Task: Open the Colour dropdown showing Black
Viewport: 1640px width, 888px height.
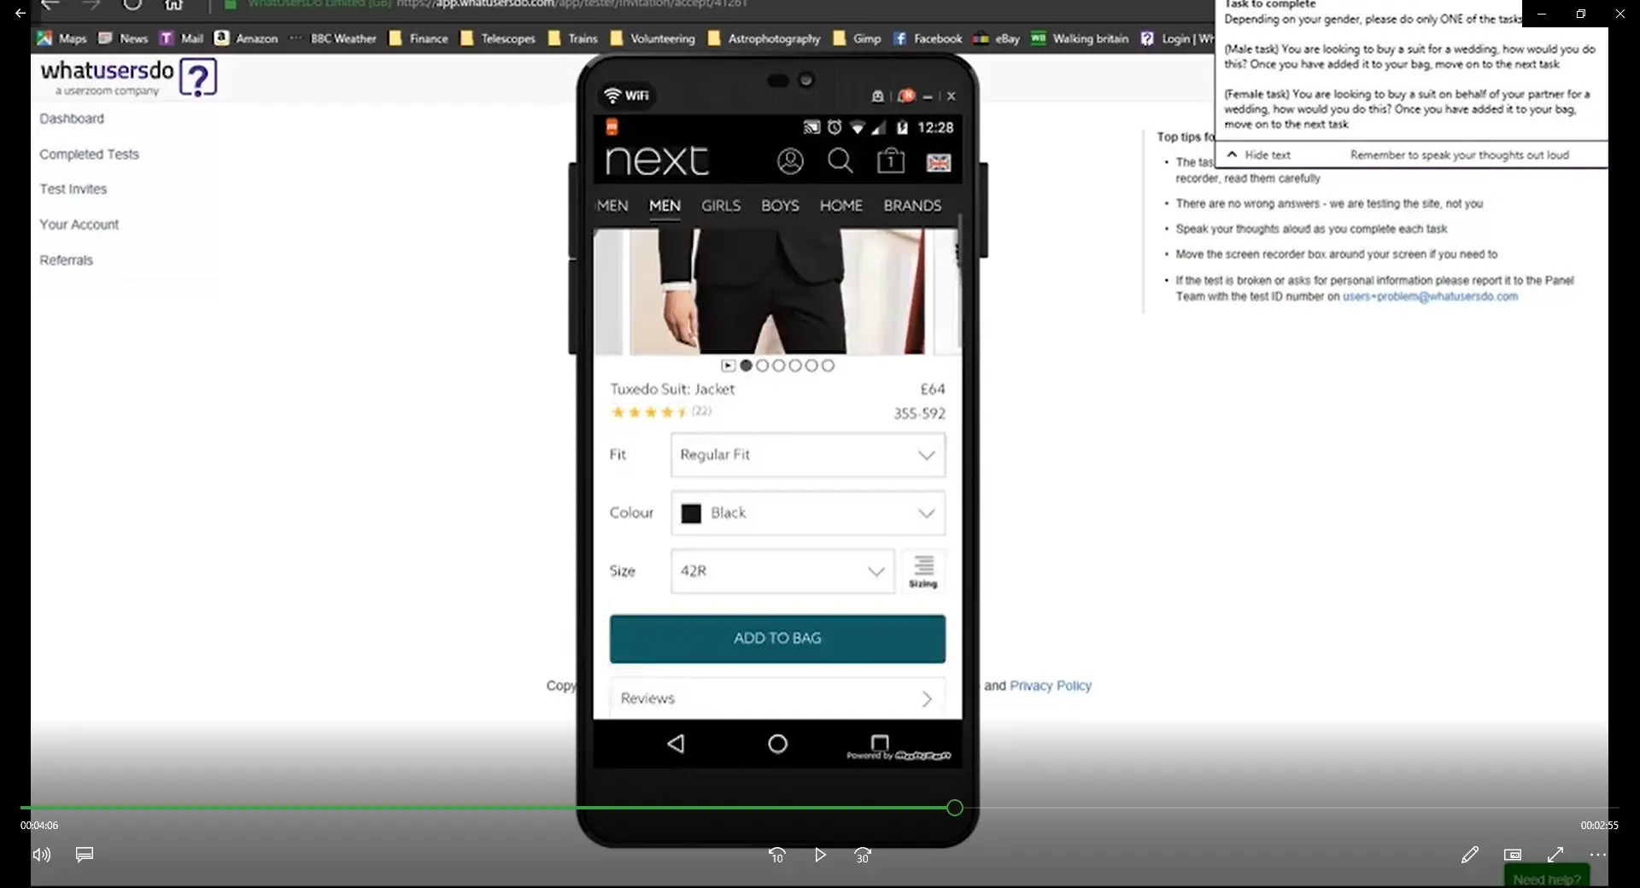Action: coord(808,513)
